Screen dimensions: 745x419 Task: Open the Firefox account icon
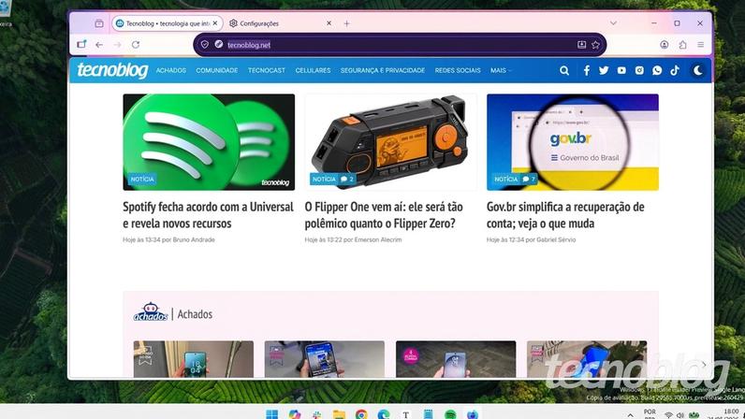point(665,45)
